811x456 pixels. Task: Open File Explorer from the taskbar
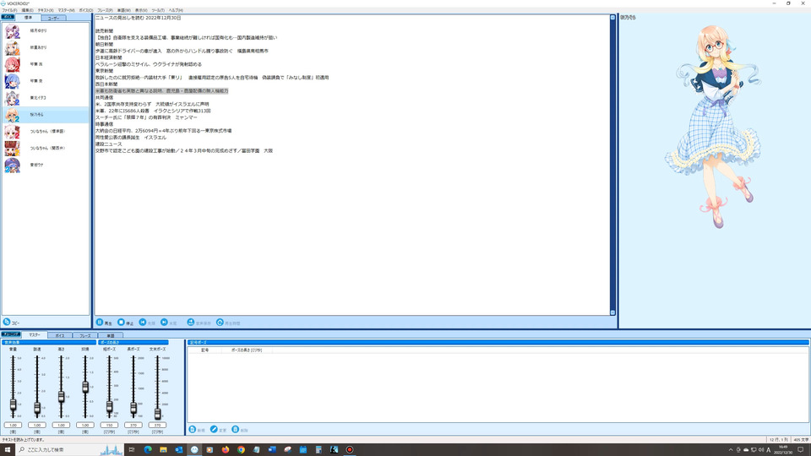pyautogui.click(x=163, y=450)
